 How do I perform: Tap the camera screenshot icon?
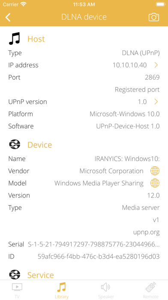point(154,17)
